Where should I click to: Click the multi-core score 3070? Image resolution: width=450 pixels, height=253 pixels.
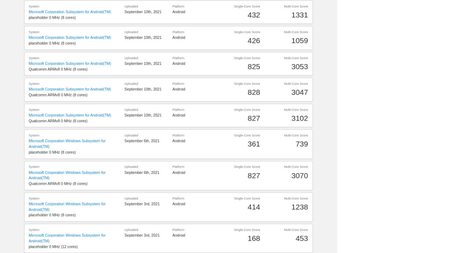coord(299,176)
